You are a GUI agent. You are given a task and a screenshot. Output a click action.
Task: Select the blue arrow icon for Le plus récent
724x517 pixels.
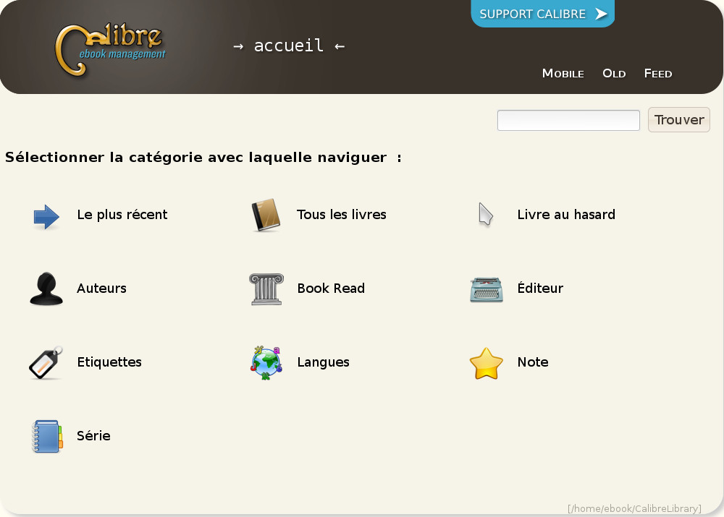tap(46, 215)
